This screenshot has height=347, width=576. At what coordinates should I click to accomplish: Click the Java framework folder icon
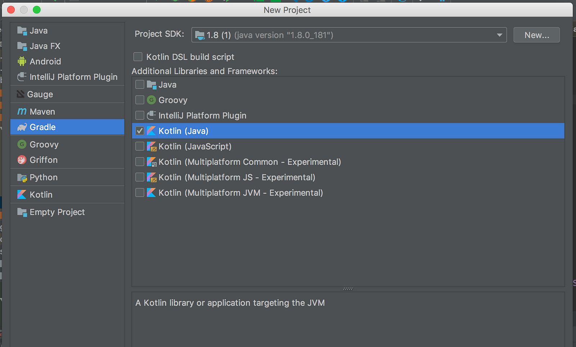click(x=152, y=85)
